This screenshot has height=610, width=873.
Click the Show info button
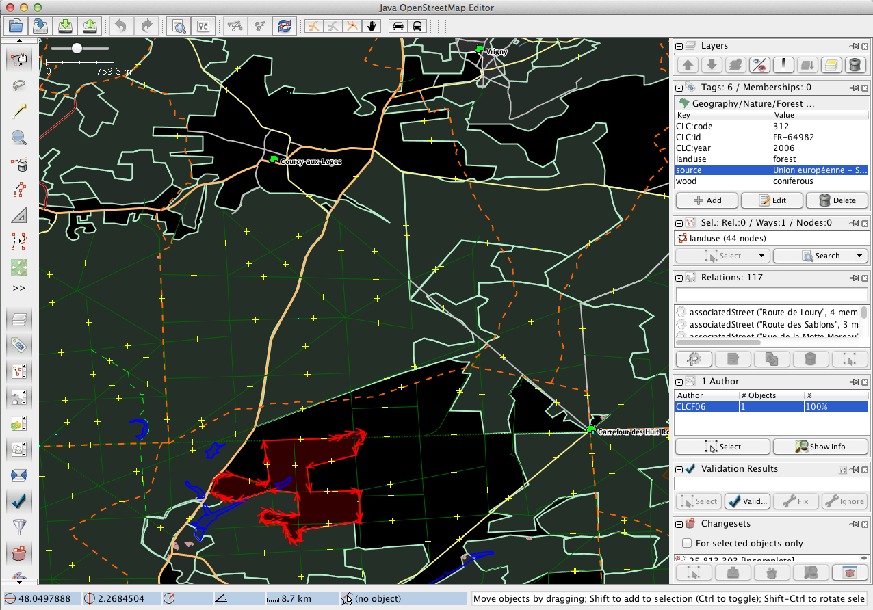pyautogui.click(x=821, y=447)
